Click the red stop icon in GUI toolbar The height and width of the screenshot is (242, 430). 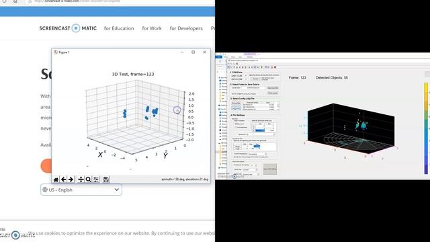pos(275,67)
